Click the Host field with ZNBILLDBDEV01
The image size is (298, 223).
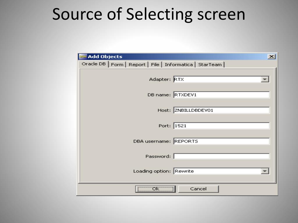[221, 110]
